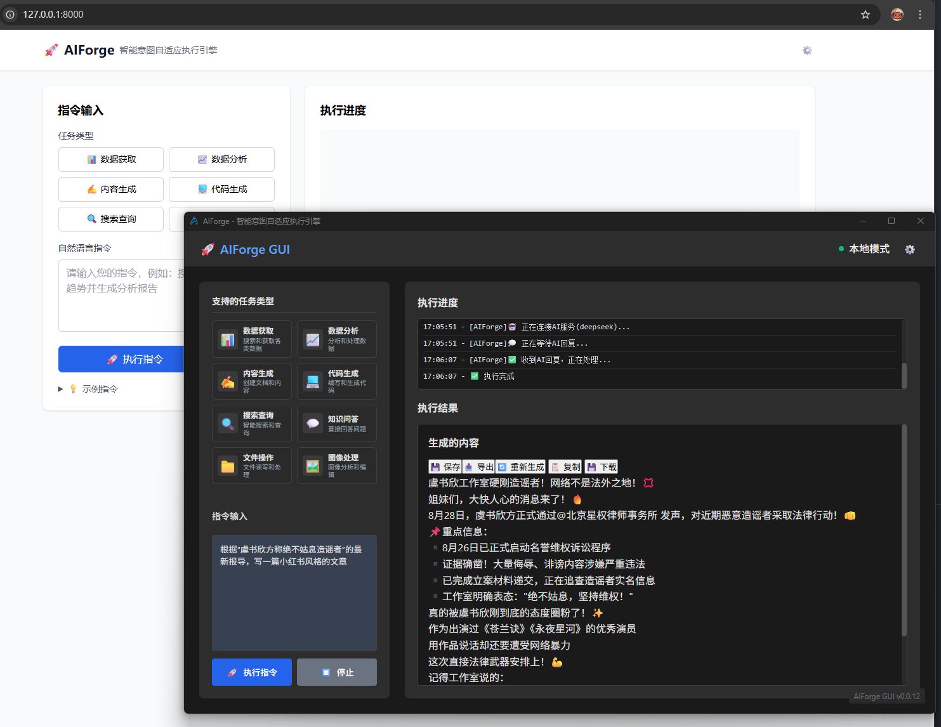This screenshot has width=941, height=727.
Task: Click the AIForge GUI rocket logo
Action: [x=207, y=249]
